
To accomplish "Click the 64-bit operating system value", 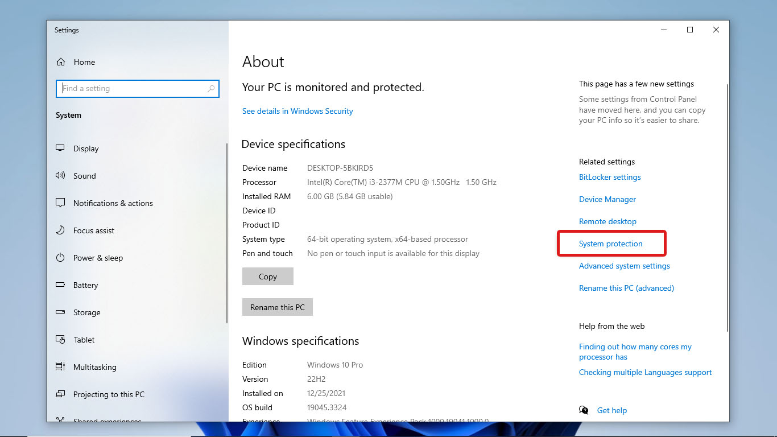I will 387,239.
